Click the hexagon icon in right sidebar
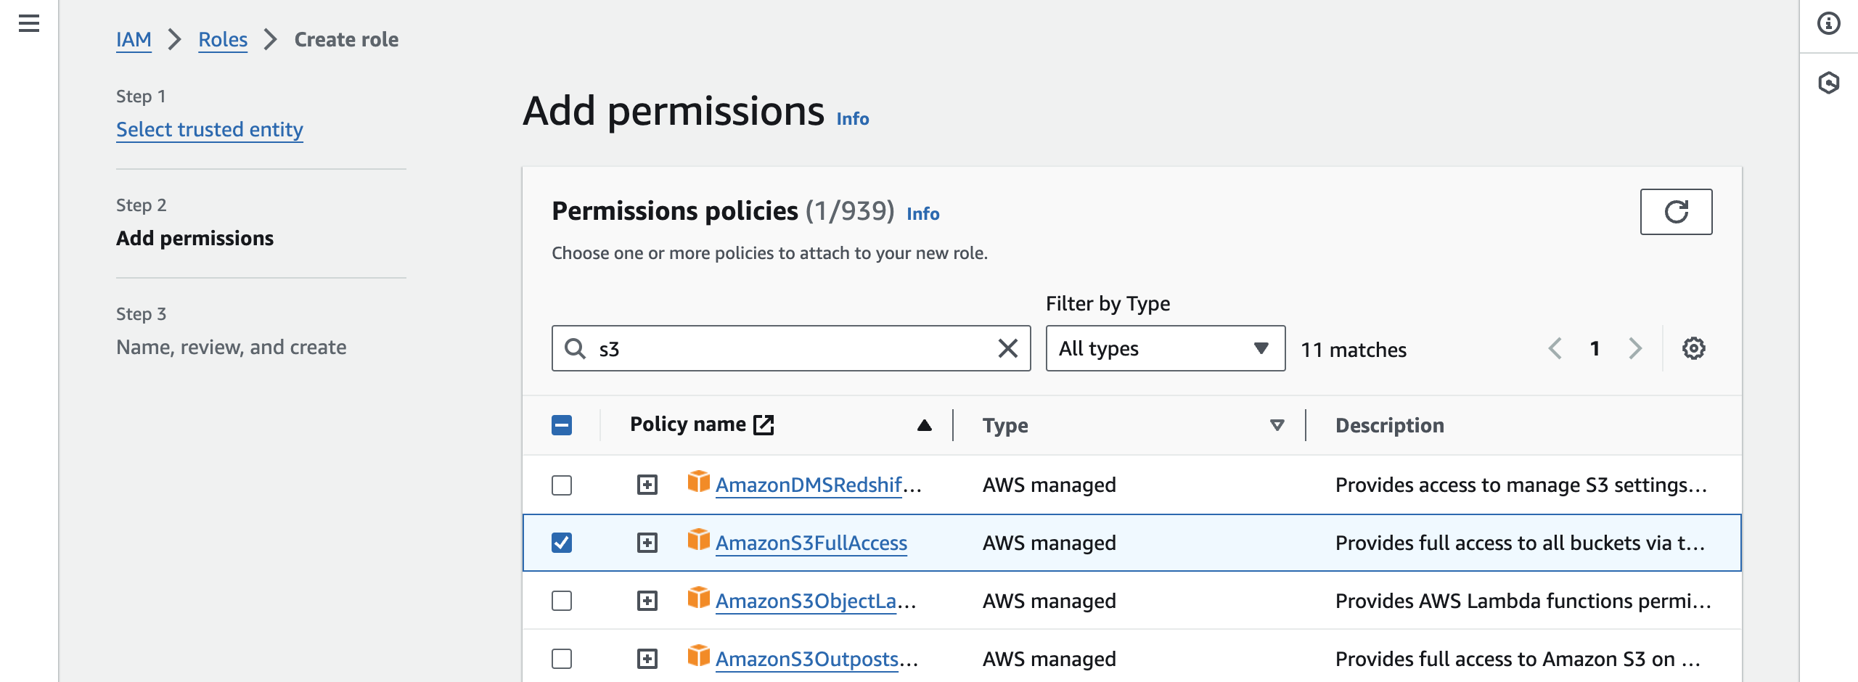 click(x=1828, y=83)
